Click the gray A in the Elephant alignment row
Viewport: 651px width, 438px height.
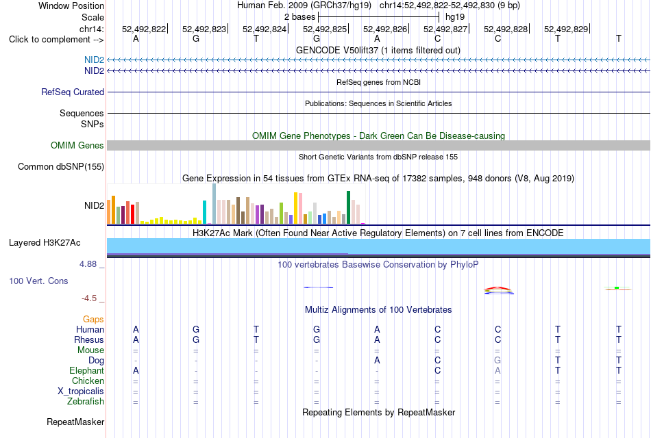pos(498,371)
